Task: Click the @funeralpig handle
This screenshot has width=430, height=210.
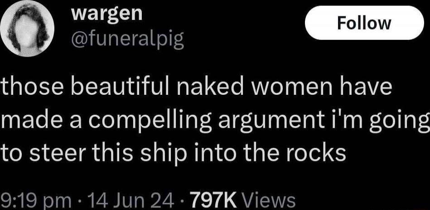Action: [x=127, y=39]
